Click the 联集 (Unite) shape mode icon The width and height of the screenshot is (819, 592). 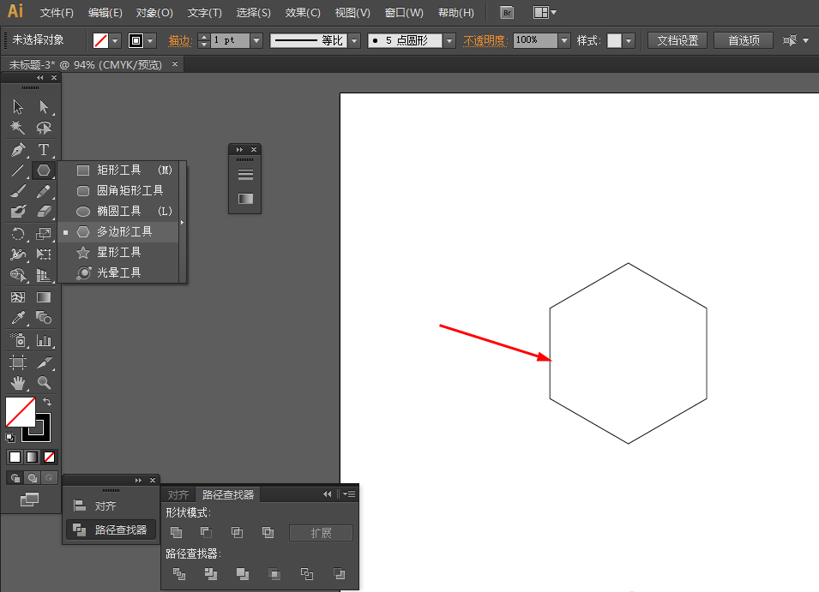[176, 532]
